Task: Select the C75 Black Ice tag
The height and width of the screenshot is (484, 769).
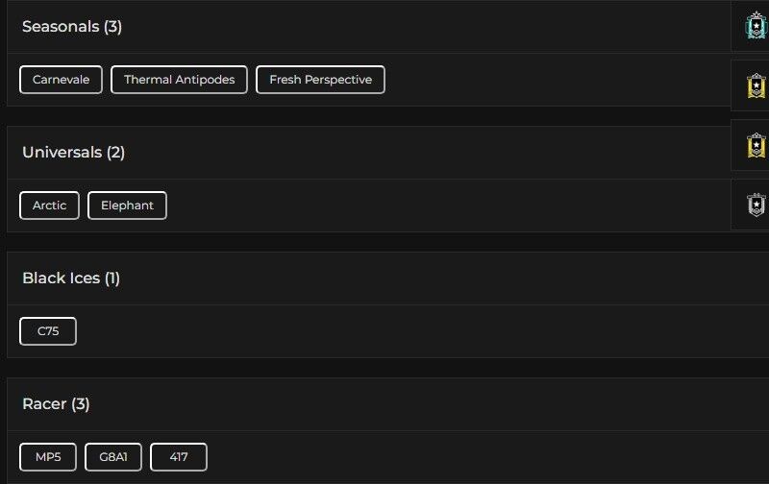Action: pyautogui.click(x=48, y=331)
